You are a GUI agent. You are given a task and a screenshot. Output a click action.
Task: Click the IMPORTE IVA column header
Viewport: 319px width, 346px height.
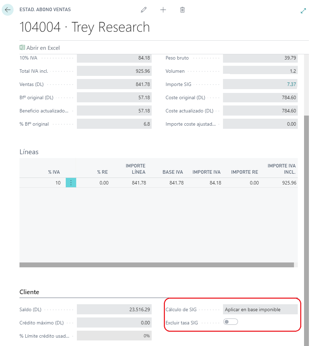coord(207,172)
